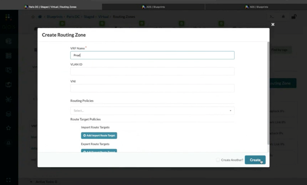Click the Blueprints breadcrumb link
The width and height of the screenshot is (307, 185).
(55, 17)
